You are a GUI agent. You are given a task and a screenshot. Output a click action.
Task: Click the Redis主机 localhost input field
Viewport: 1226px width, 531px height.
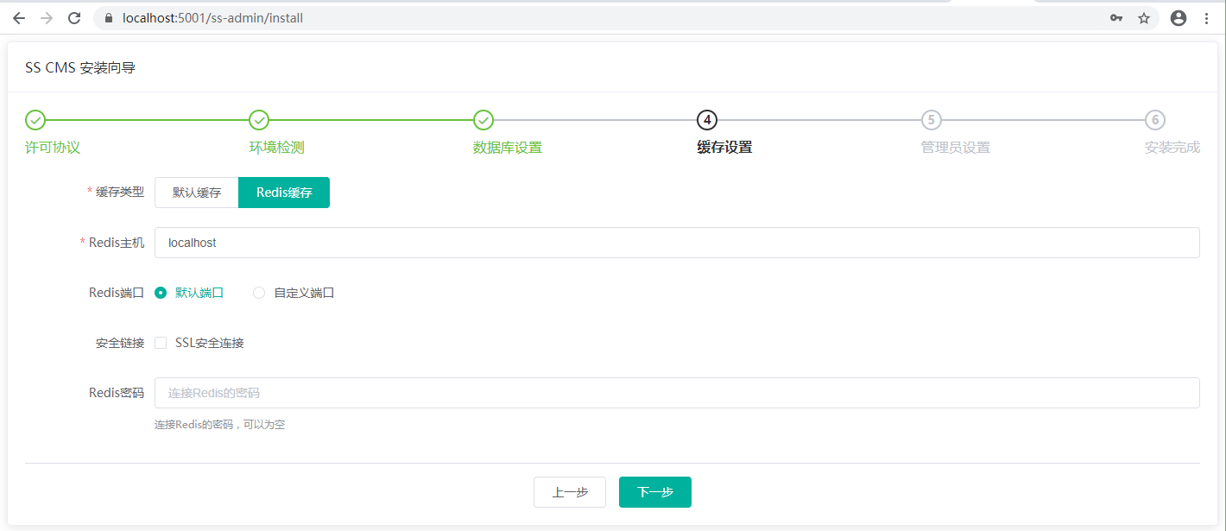(677, 243)
